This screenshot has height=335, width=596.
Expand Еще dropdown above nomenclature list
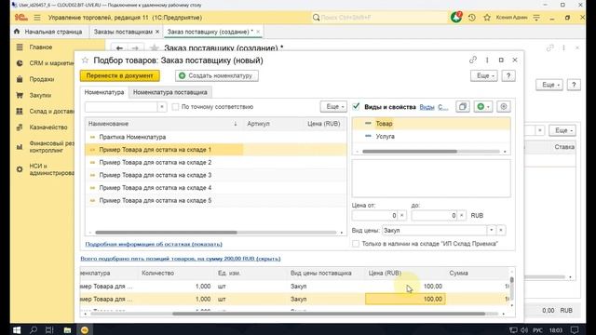(x=333, y=107)
